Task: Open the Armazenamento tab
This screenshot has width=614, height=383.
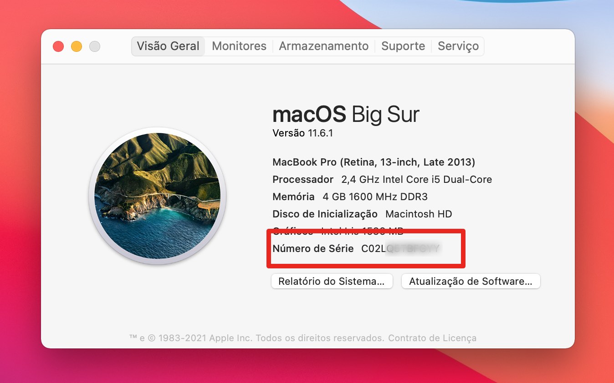Action: 323,46
